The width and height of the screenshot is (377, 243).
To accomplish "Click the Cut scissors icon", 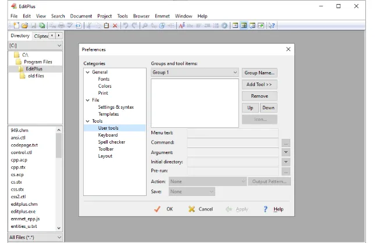I will [89, 26].
